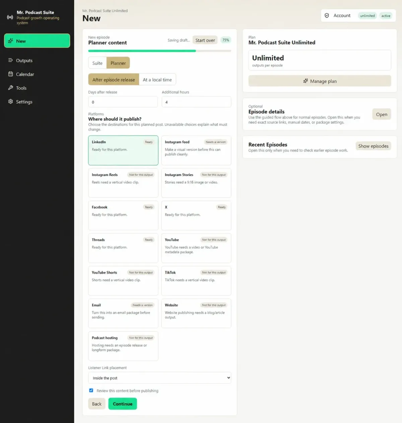This screenshot has height=423, width=402.
Task: Click the Start over button
Action: [205, 40]
